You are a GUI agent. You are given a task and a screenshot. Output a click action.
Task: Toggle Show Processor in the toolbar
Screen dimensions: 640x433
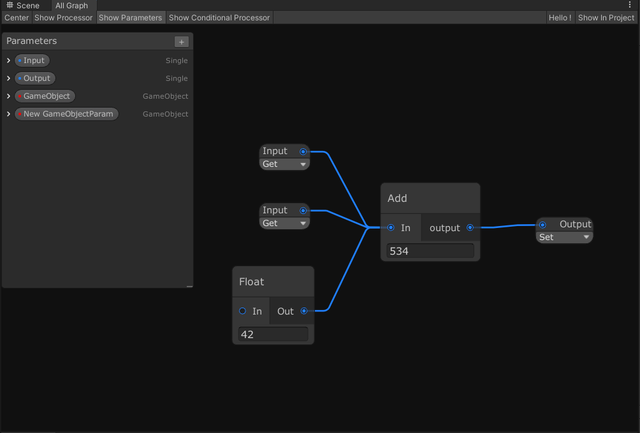(x=64, y=18)
